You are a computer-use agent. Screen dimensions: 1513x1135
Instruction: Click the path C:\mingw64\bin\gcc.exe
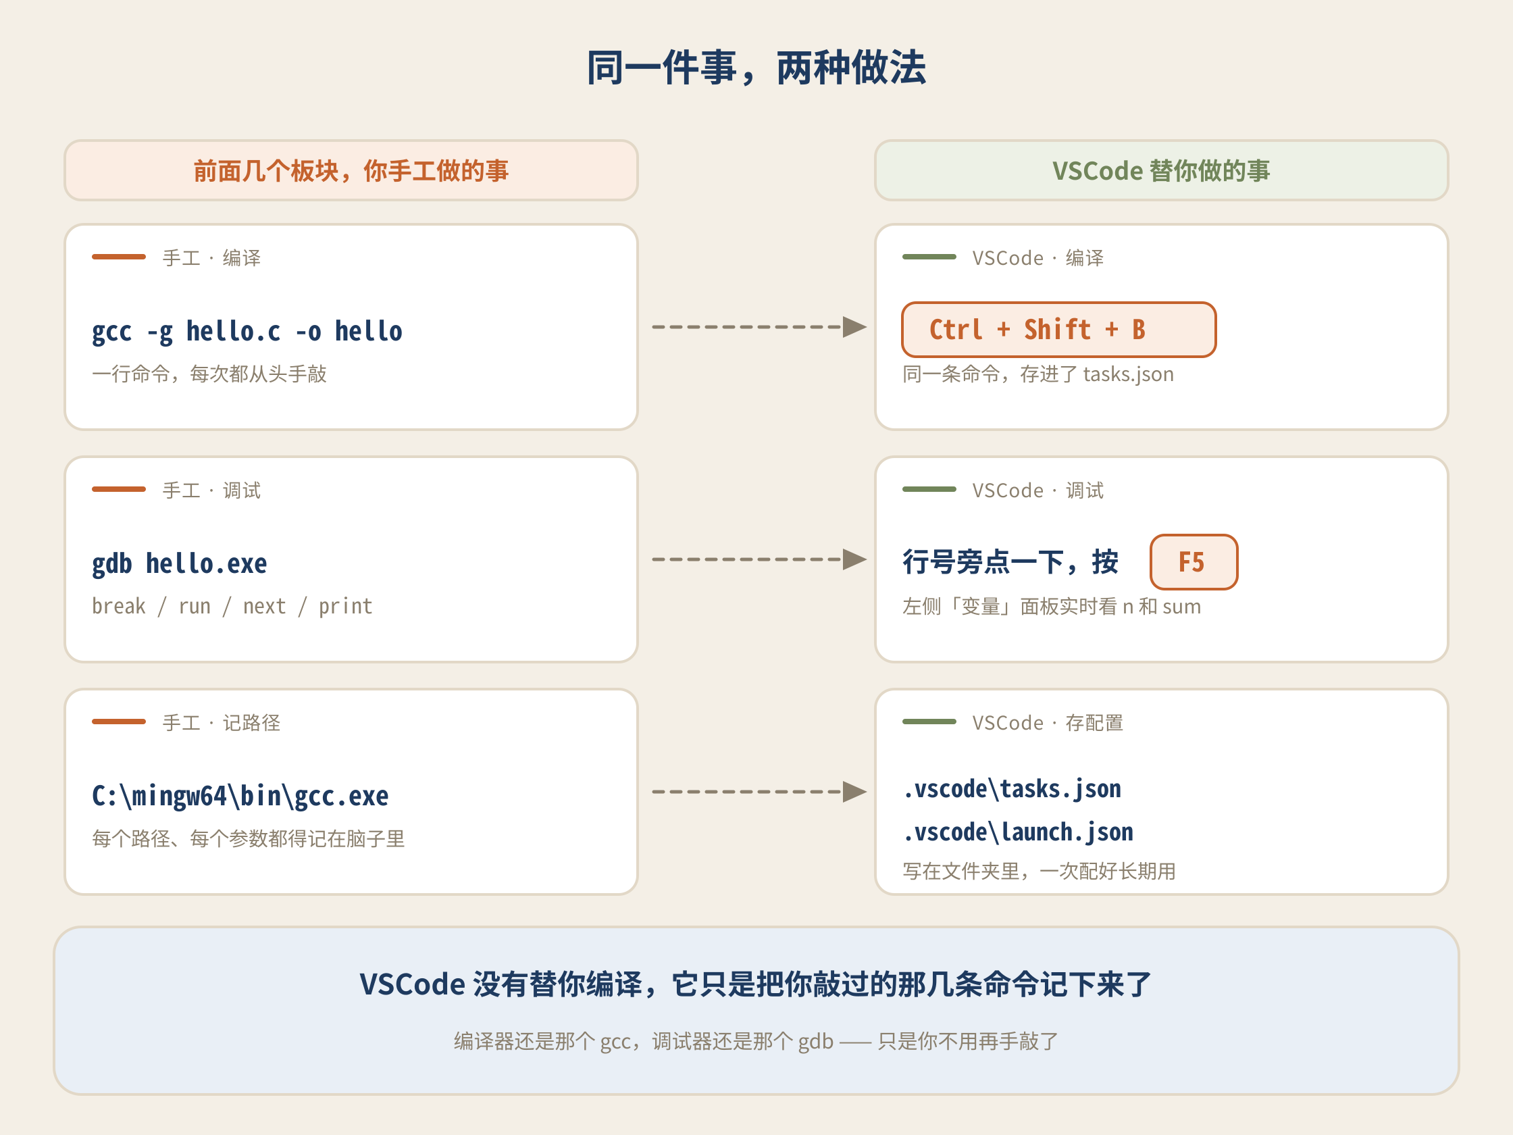point(240,797)
